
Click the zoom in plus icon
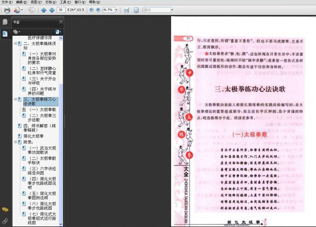[98, 10]
